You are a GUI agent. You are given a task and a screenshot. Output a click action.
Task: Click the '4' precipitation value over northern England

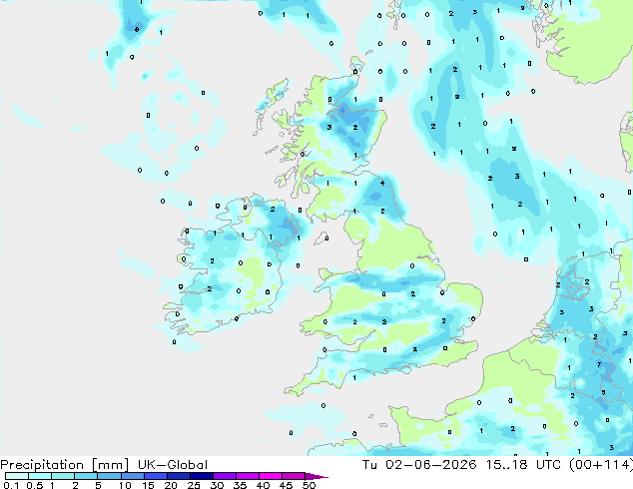coord(382,184)
